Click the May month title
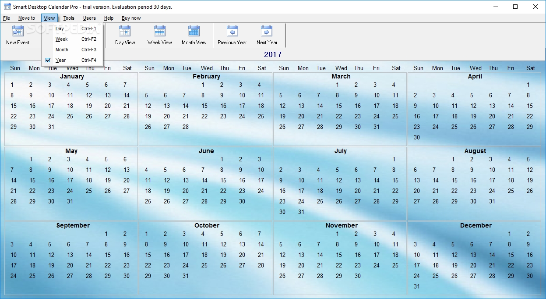The height and width of the screenshot is (299, 546). [x=71, y=151]
